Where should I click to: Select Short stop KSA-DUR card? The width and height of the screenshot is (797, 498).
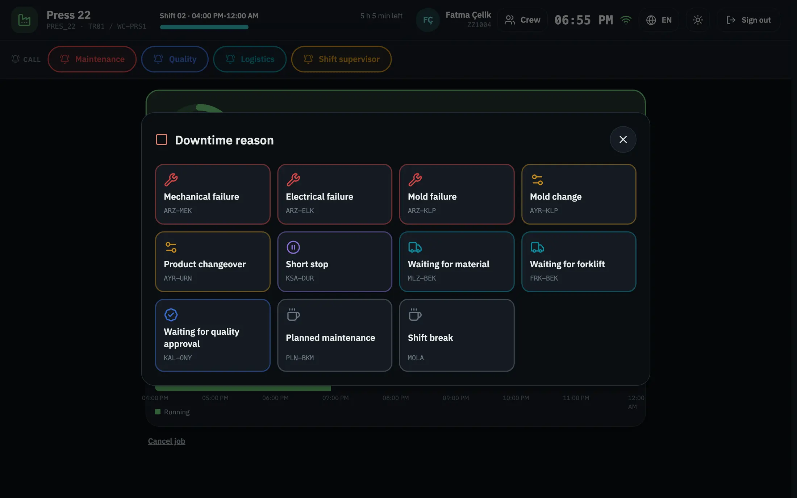click(x=335, y=261)
